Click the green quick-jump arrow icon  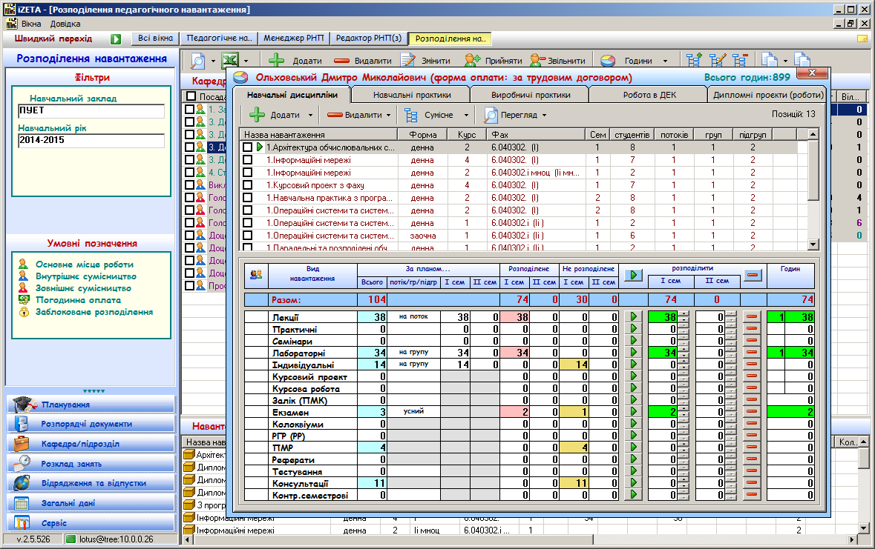[x=116, y=39]
